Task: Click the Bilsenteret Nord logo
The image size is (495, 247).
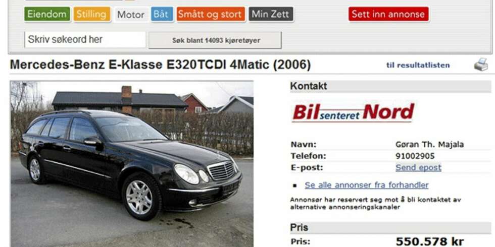Action: point(353,112)
